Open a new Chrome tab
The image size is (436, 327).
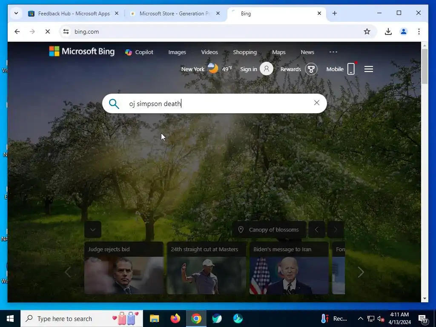point(335,13)
